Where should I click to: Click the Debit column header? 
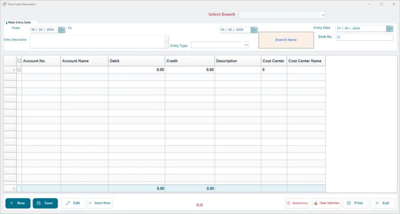point(137,61)
